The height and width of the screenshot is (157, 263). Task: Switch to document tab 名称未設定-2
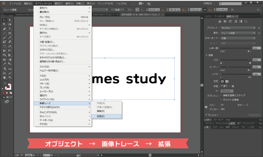pos(142,15)
